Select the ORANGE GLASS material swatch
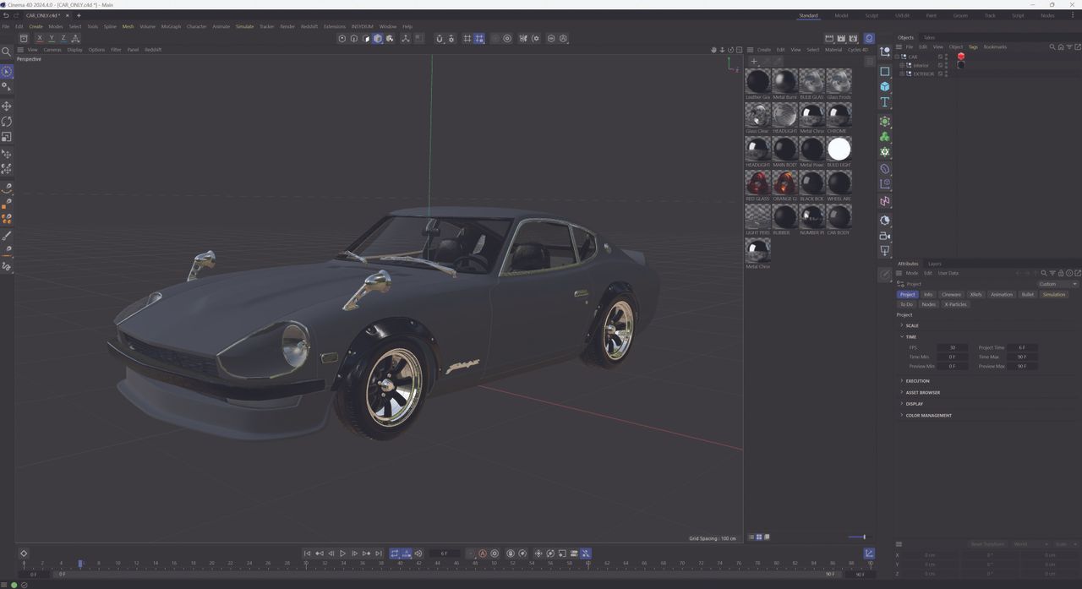This screenshot has width=1082, height=589. tap(784, 183)
